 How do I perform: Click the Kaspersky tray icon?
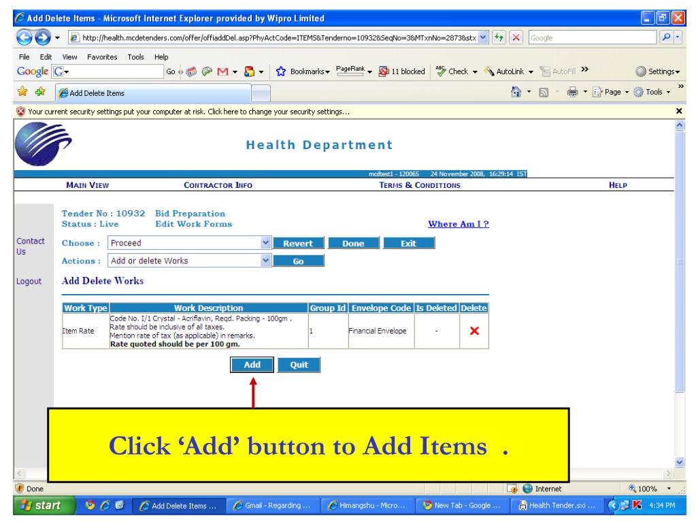[637, 505]
